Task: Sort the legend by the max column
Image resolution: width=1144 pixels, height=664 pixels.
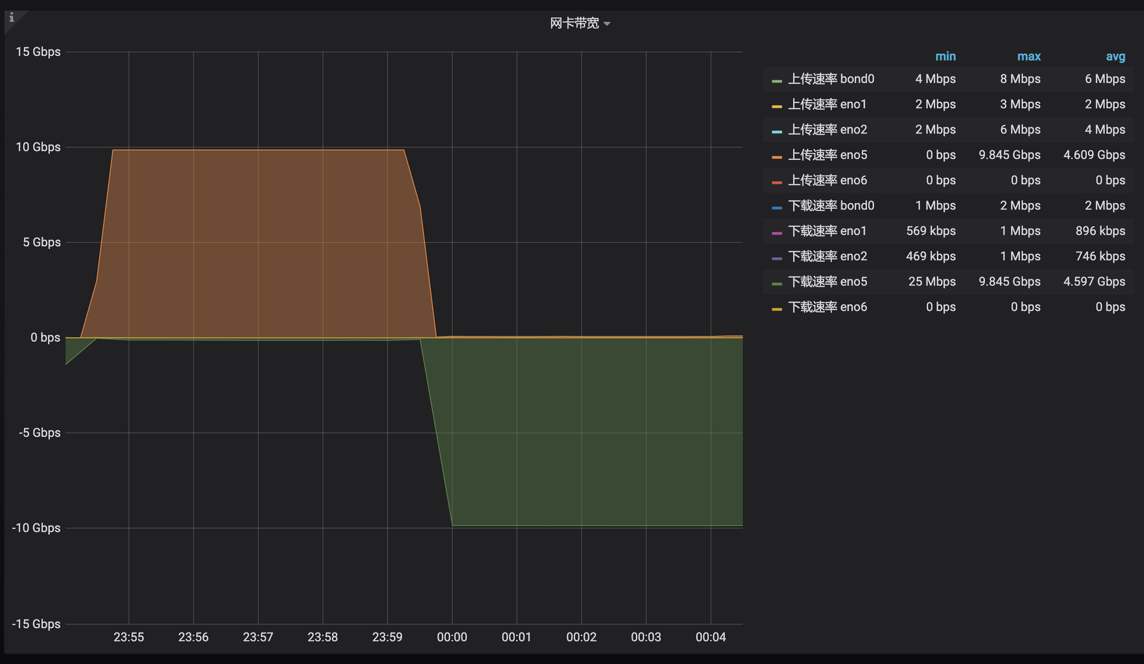Action: coord(1028,57)
